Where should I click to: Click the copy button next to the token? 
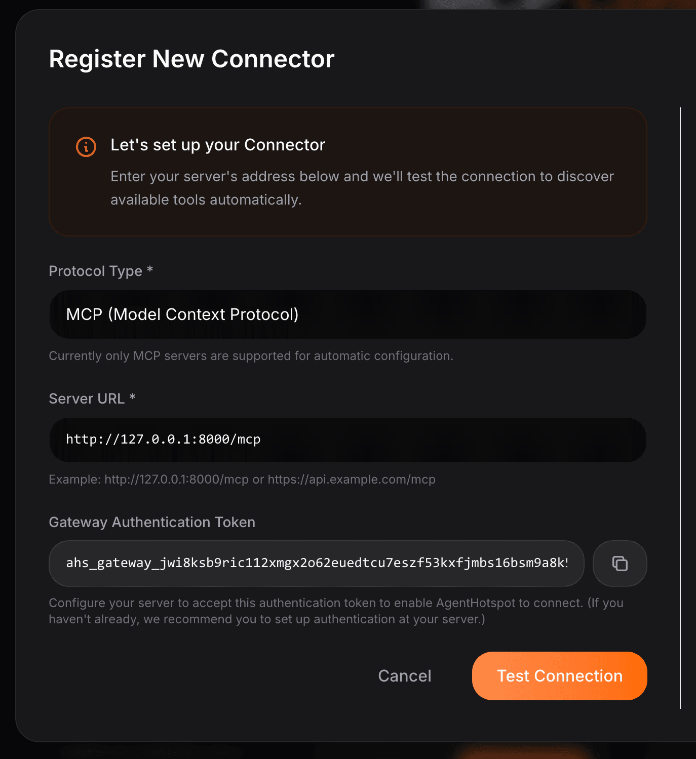tap(620, 564)
